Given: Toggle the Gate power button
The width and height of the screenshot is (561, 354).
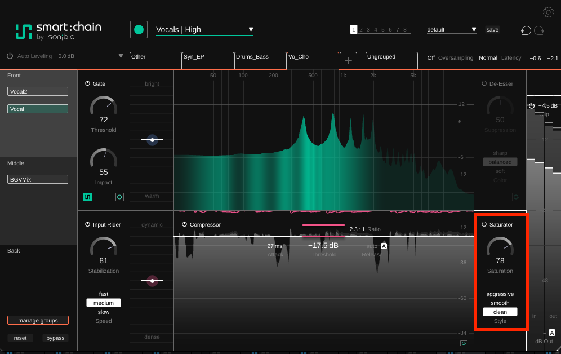Looking at the screenshot, I should (87, 83).
